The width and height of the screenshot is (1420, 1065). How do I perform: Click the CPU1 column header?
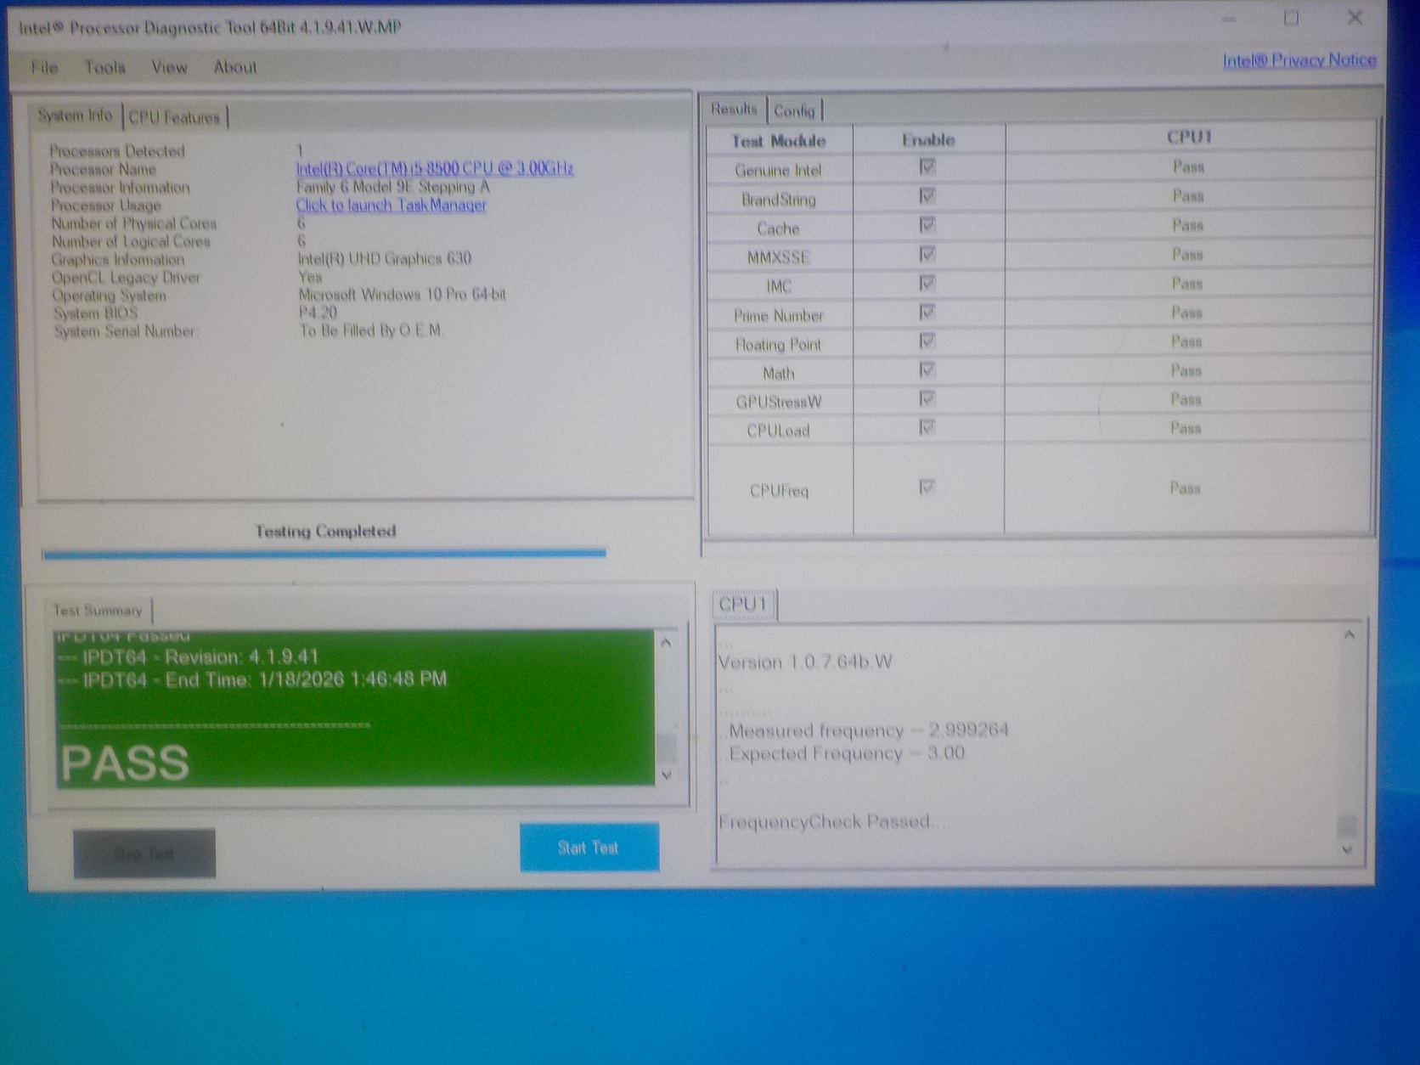click(x=1189, y=137)
